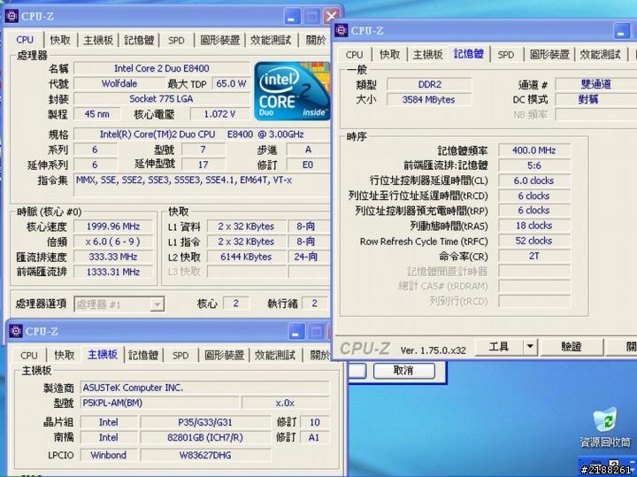
Task: Close the top-left CPU-Z processor window
Action: pyautogui.click(x=332, y=17)
